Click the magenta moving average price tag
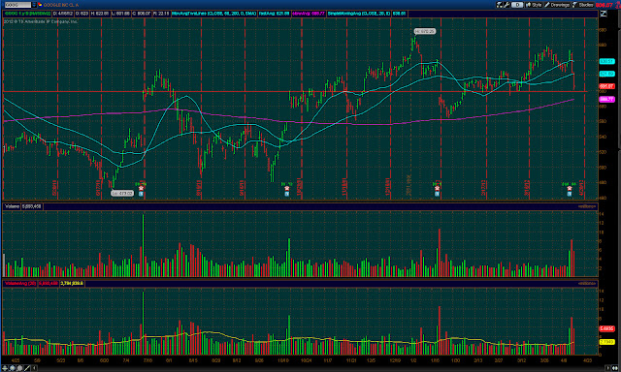This screenshot has height=372, width=621. coord(606,99)
